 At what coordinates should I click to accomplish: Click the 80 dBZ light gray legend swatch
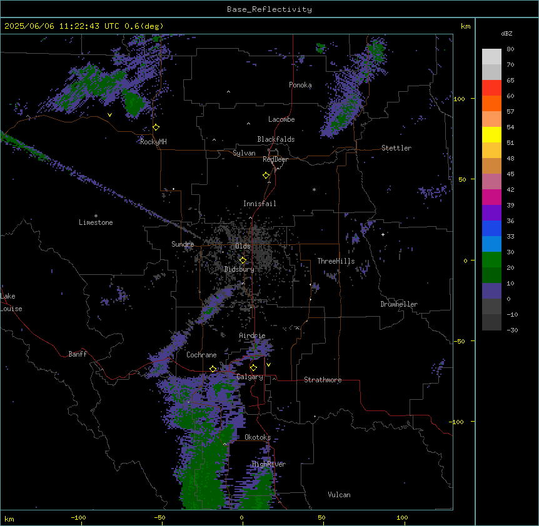491,57
